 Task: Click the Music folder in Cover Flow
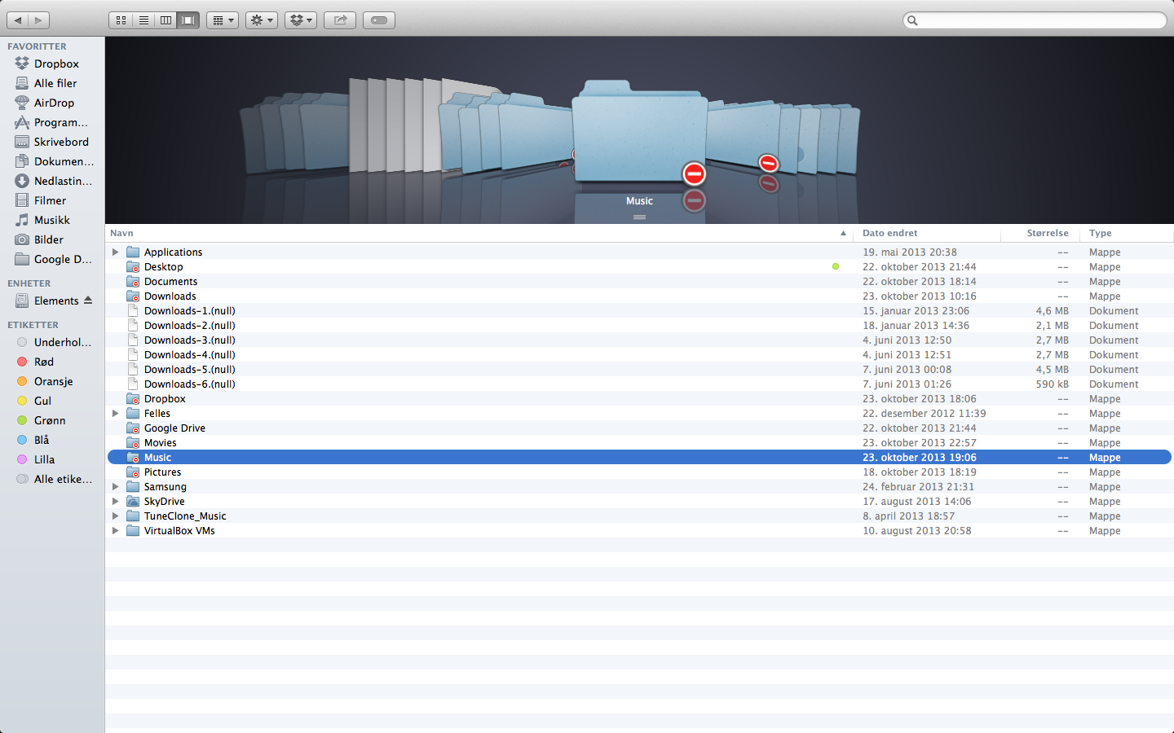[639, 132]
